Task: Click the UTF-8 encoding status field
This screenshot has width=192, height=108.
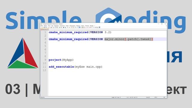Action: 156,97
